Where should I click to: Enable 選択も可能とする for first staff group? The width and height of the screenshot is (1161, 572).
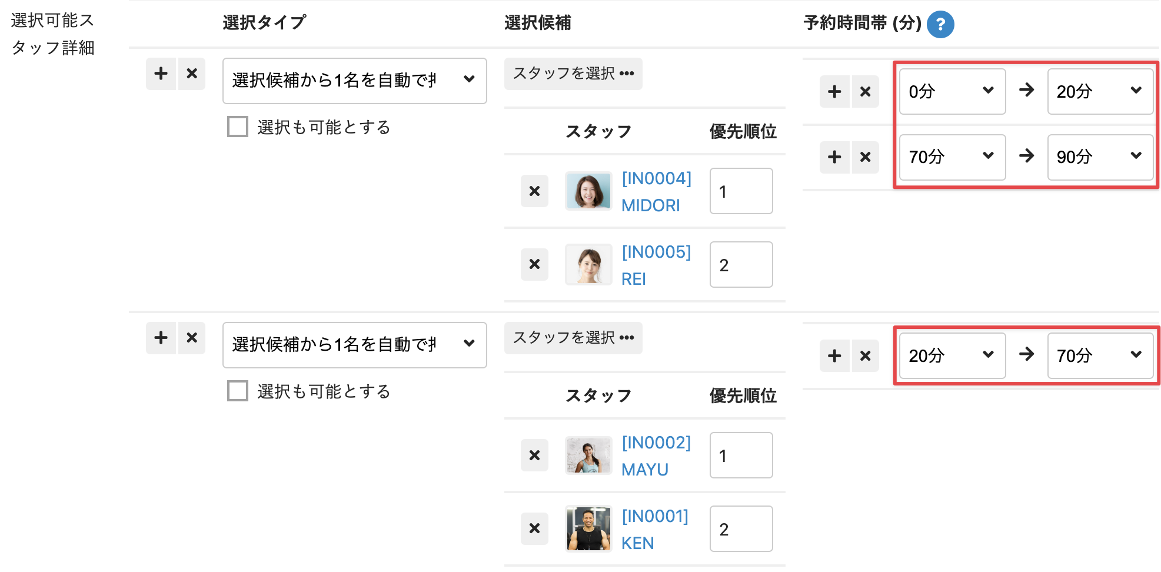pyautogui.click(x=238, y=127)
